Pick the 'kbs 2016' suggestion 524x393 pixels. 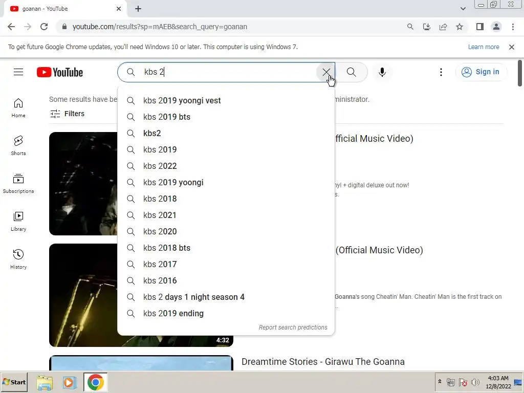[226, 281]
